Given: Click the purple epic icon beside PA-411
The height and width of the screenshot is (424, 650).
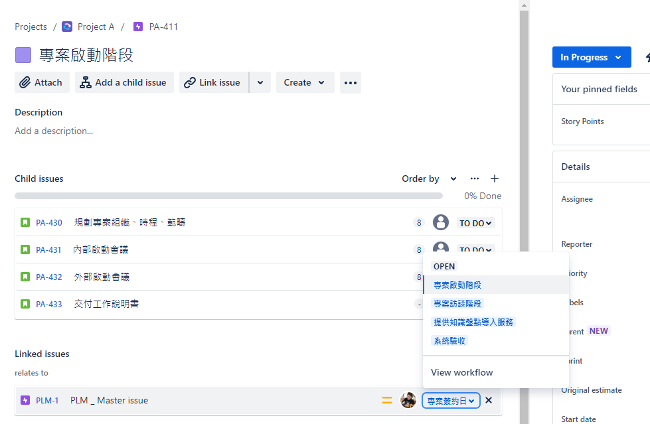Looking at the screenshot, I should (x=138, y=27).
